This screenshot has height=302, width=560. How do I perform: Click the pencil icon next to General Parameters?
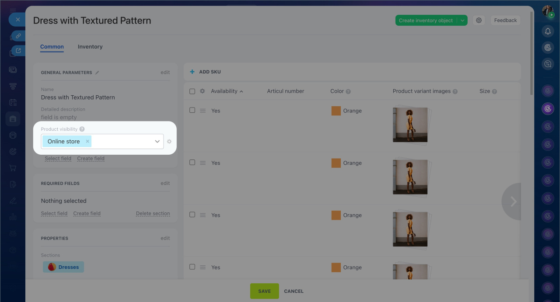click(97, 73)
